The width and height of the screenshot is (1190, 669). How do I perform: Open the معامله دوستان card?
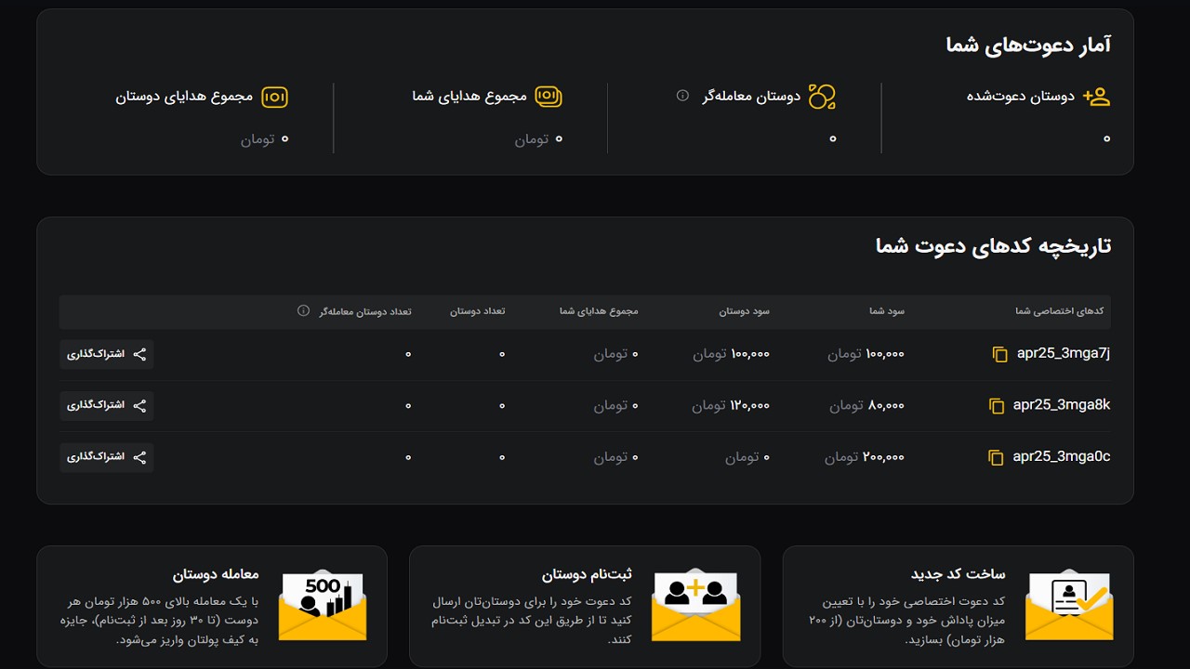tap(212, 606)
